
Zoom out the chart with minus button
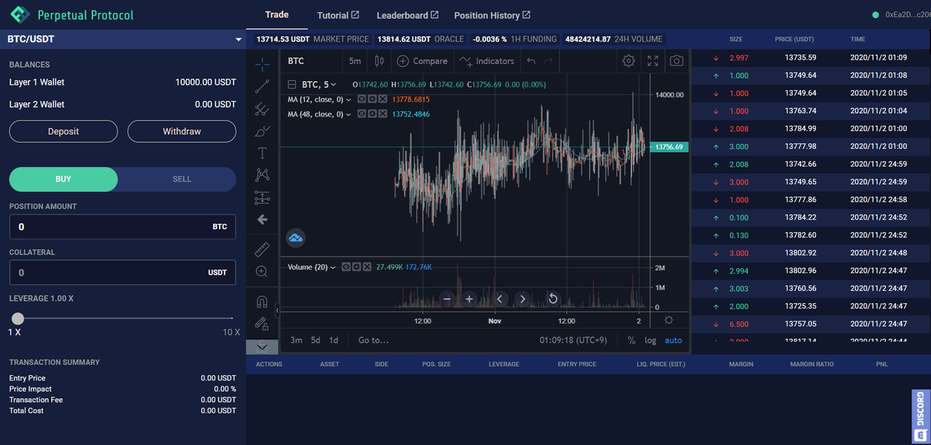pyautogui.click(x=447, y=299)
